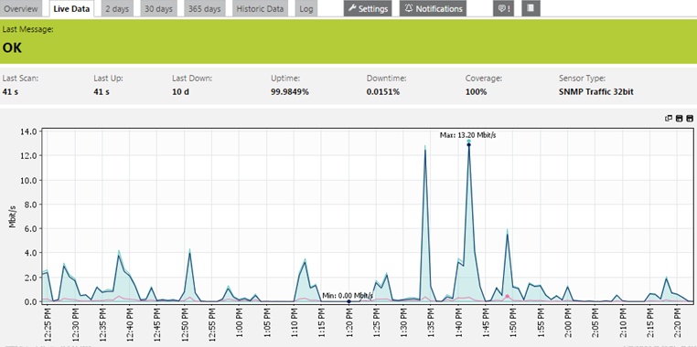Click the "Last Message:" label
Image resolution: width=697 pixels, height=347 pixels.
coord(28,29)
